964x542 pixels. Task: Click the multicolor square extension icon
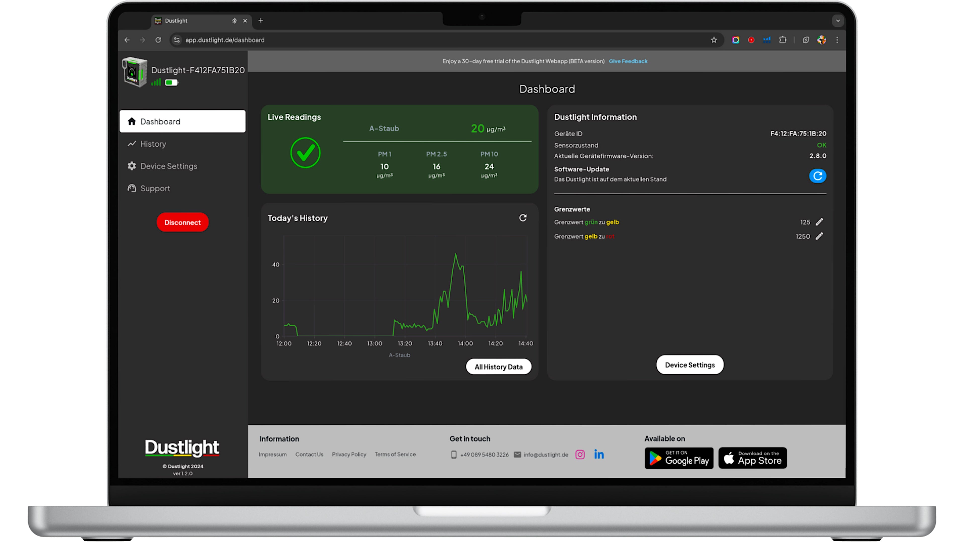(x=735, y=40)
